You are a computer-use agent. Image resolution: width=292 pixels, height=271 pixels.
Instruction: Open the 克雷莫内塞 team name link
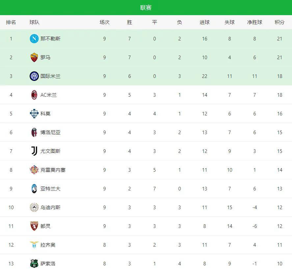pyautogui.click(x=53, y=170)
